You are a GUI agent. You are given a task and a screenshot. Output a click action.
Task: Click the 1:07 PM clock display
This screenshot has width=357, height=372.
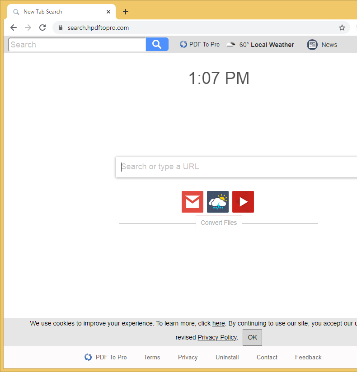(219, 78)
